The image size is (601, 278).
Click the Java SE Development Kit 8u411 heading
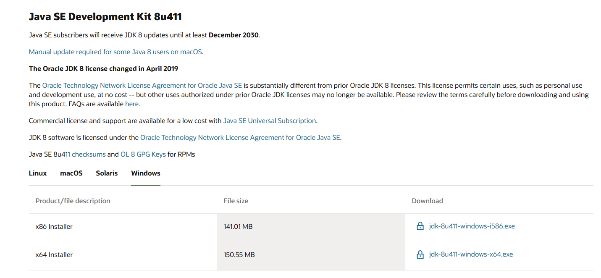coord(105,17)
